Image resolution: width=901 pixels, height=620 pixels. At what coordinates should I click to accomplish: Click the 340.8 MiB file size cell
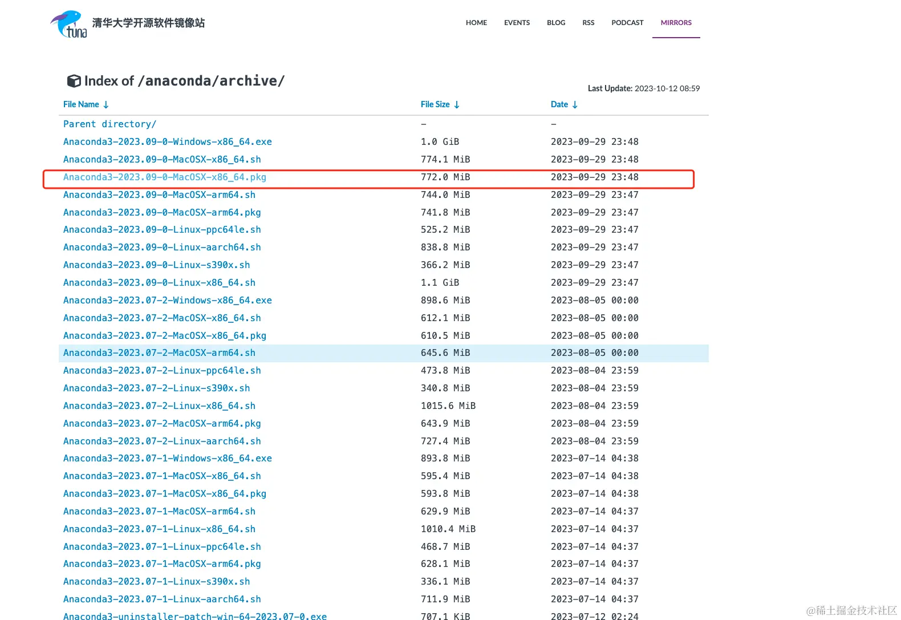pyautogui.click(x=445, y=388)
